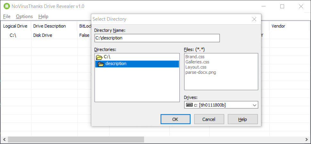Viewport: 311px width, 144px height.
Task: Click the horizontal scrollbar thumb
Action: point(76,140)
